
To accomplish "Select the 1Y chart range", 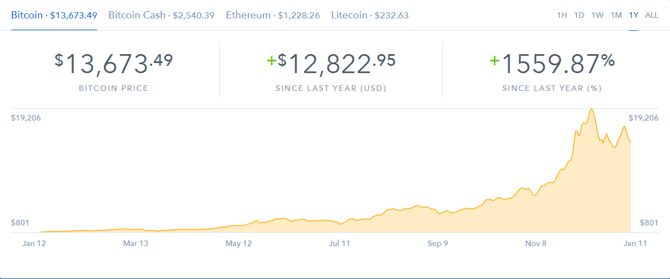I will tap(634, 15).
